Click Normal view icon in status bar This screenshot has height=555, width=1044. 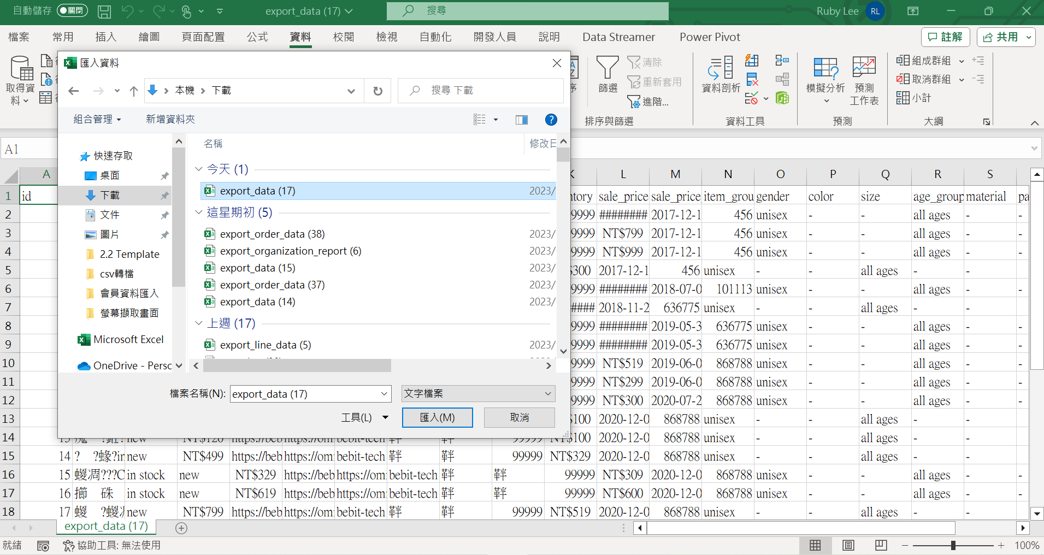tap(815, 545)
